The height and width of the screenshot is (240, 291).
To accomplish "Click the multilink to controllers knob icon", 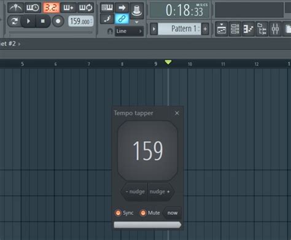I will click(137, 10).
